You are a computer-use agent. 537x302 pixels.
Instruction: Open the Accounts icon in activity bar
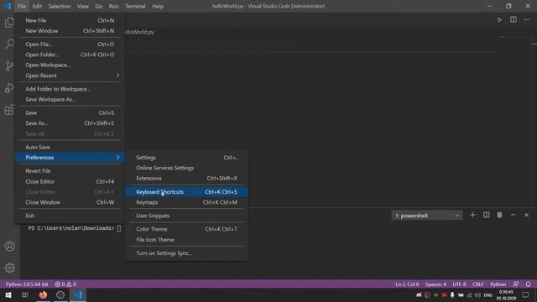[9, 246]
